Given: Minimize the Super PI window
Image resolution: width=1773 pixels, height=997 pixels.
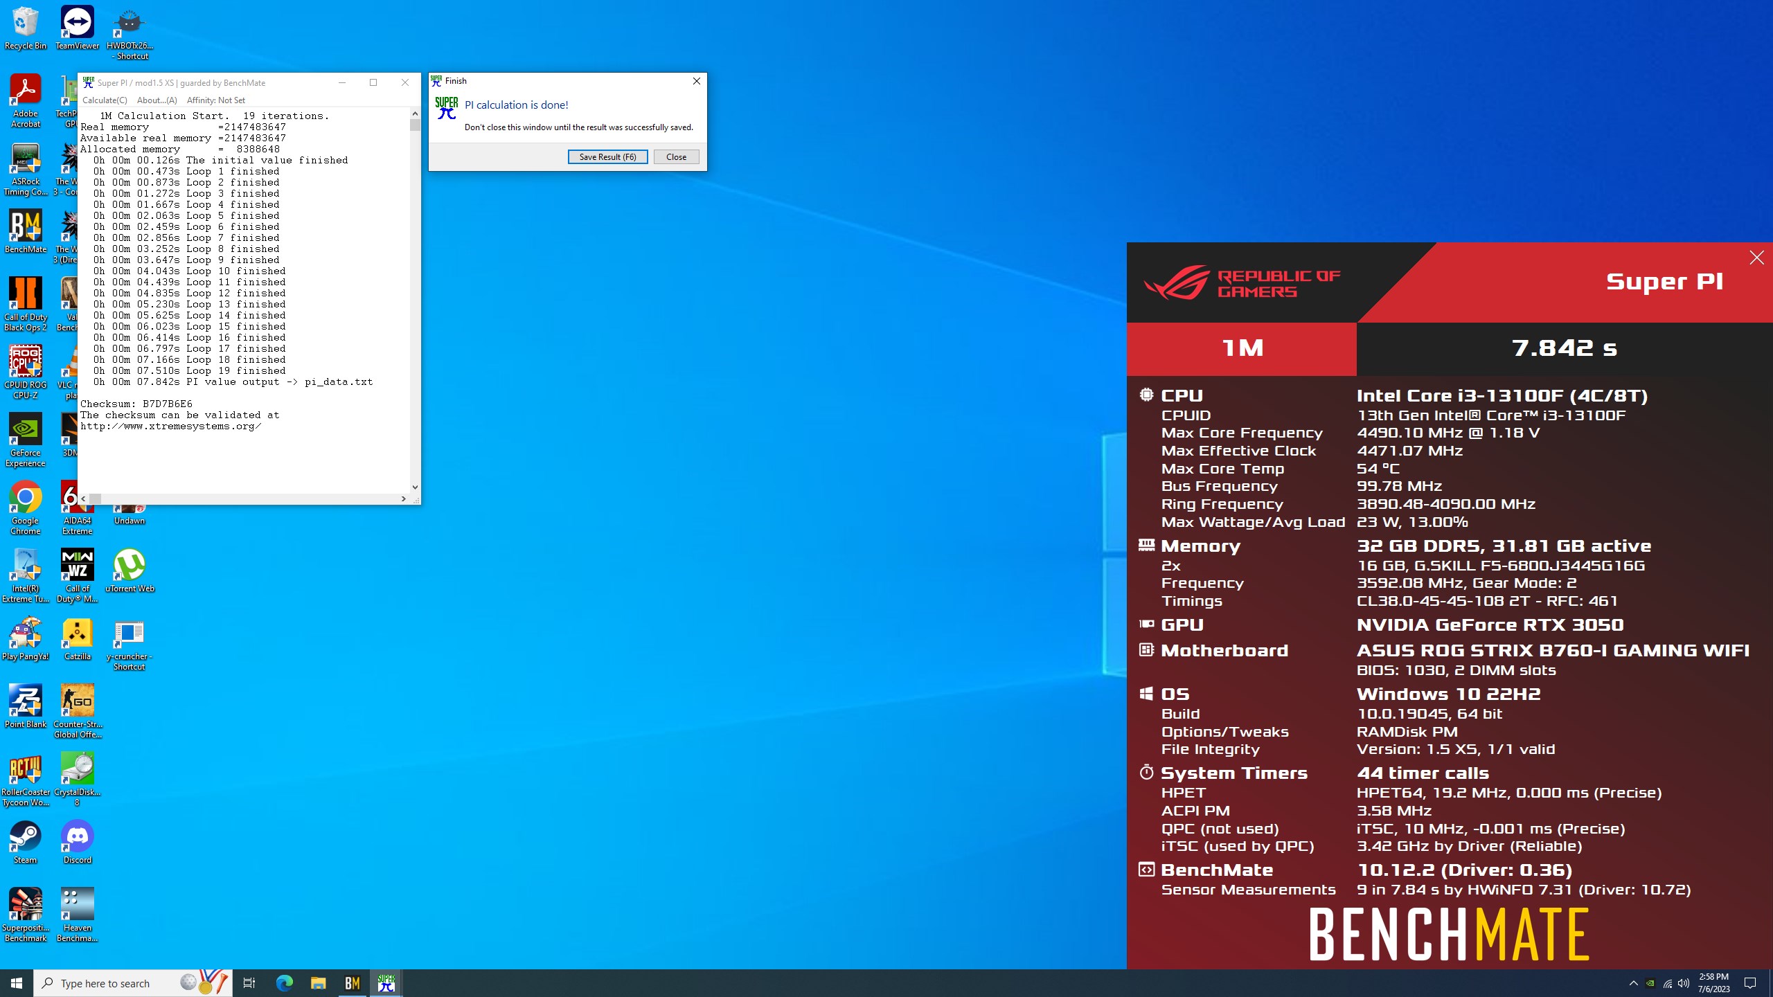Looking at the screenshot, I should coord(341,82).
